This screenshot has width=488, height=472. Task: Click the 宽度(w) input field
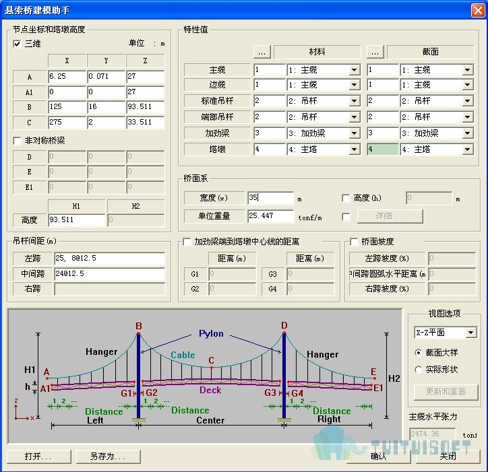pyautogui.click(x=270, y=199)
